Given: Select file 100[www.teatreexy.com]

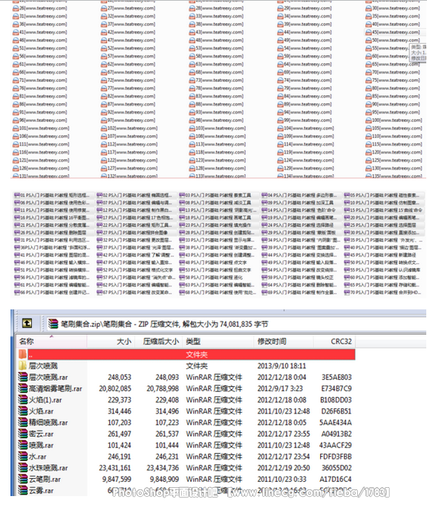Looking at the screenshot, I should pyautogui.click(x=394, y=120).
